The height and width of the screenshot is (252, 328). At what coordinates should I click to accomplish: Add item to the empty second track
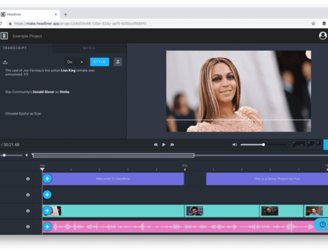47,195
